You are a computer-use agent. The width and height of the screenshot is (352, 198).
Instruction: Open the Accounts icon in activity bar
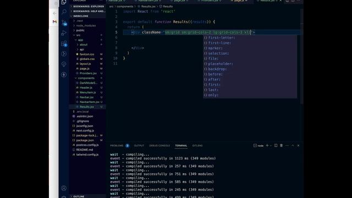click(x=64, y=188)
